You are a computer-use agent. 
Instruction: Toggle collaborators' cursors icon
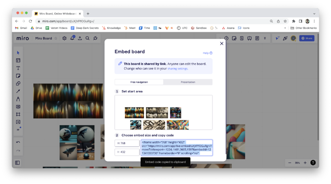(x=278, y=38)
